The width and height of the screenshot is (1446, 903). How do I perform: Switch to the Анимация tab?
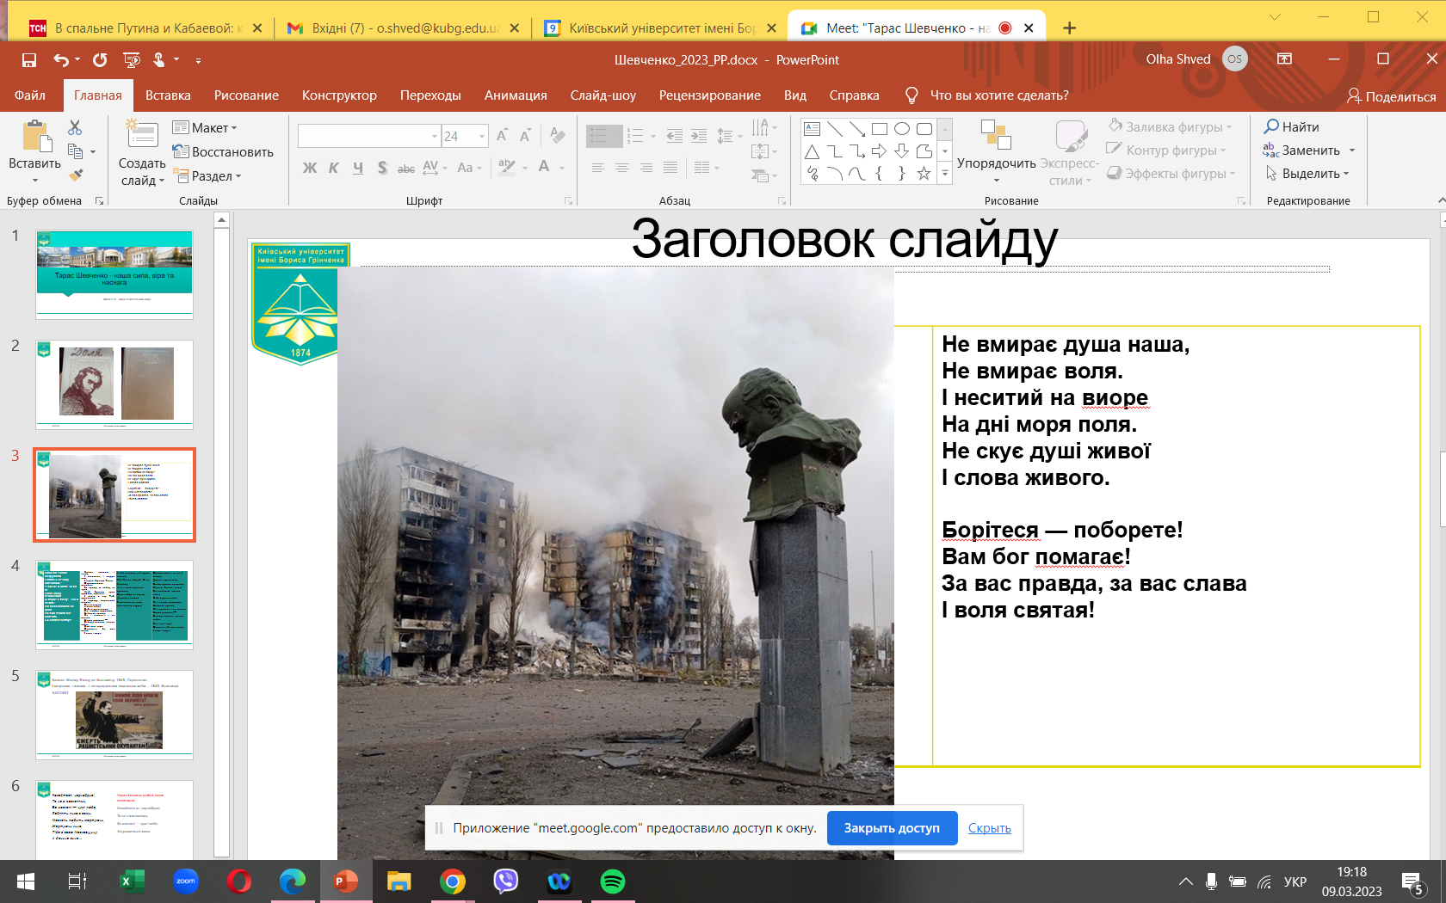click(x=515, y=95)
